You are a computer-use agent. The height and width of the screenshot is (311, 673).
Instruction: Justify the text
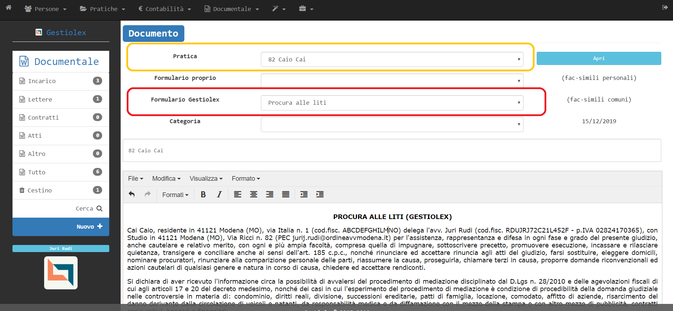point(286,194)
